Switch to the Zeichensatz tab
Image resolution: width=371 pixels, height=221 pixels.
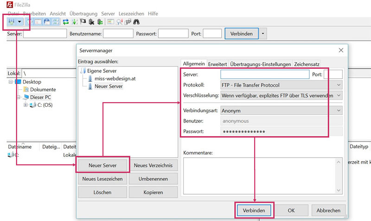(307, 64)
